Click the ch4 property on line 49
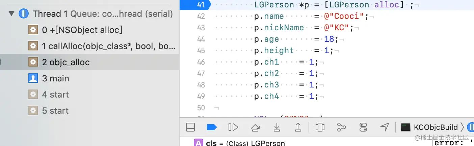Screen dimensions: 474x146 coord(271,96)
